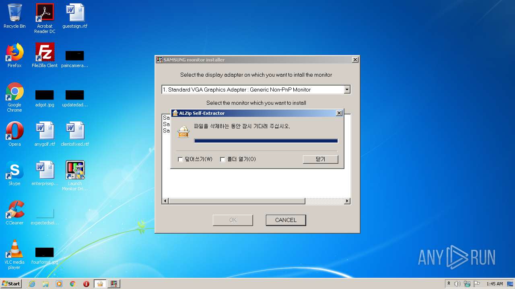515x289 pixels.
Task: Open Windows Media Player in taskbar
Action: [59, 284]
